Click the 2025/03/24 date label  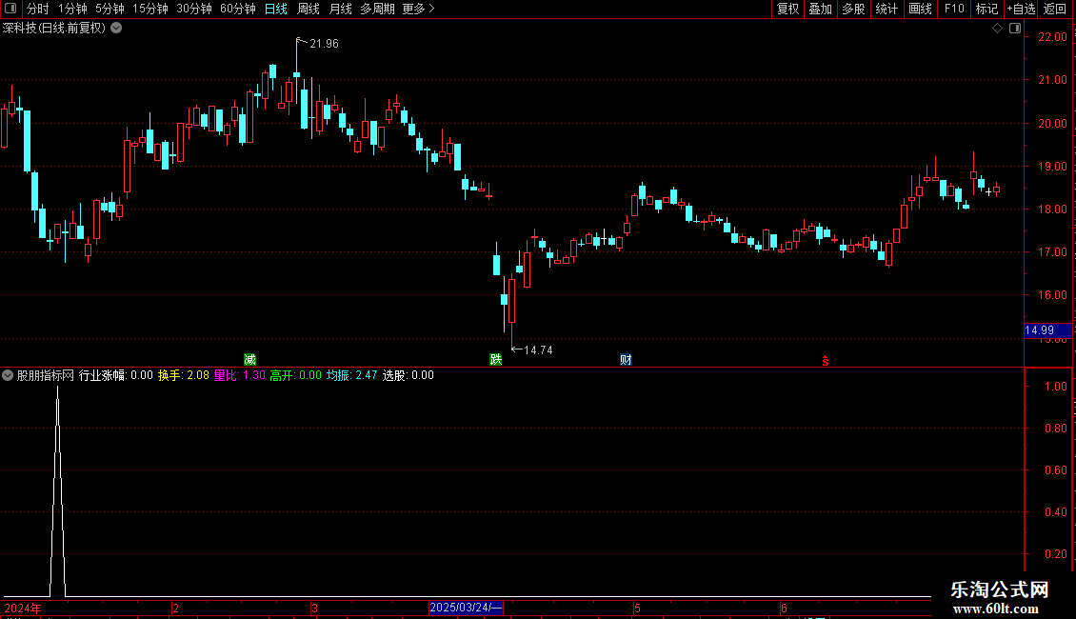(x=466, y=608)
